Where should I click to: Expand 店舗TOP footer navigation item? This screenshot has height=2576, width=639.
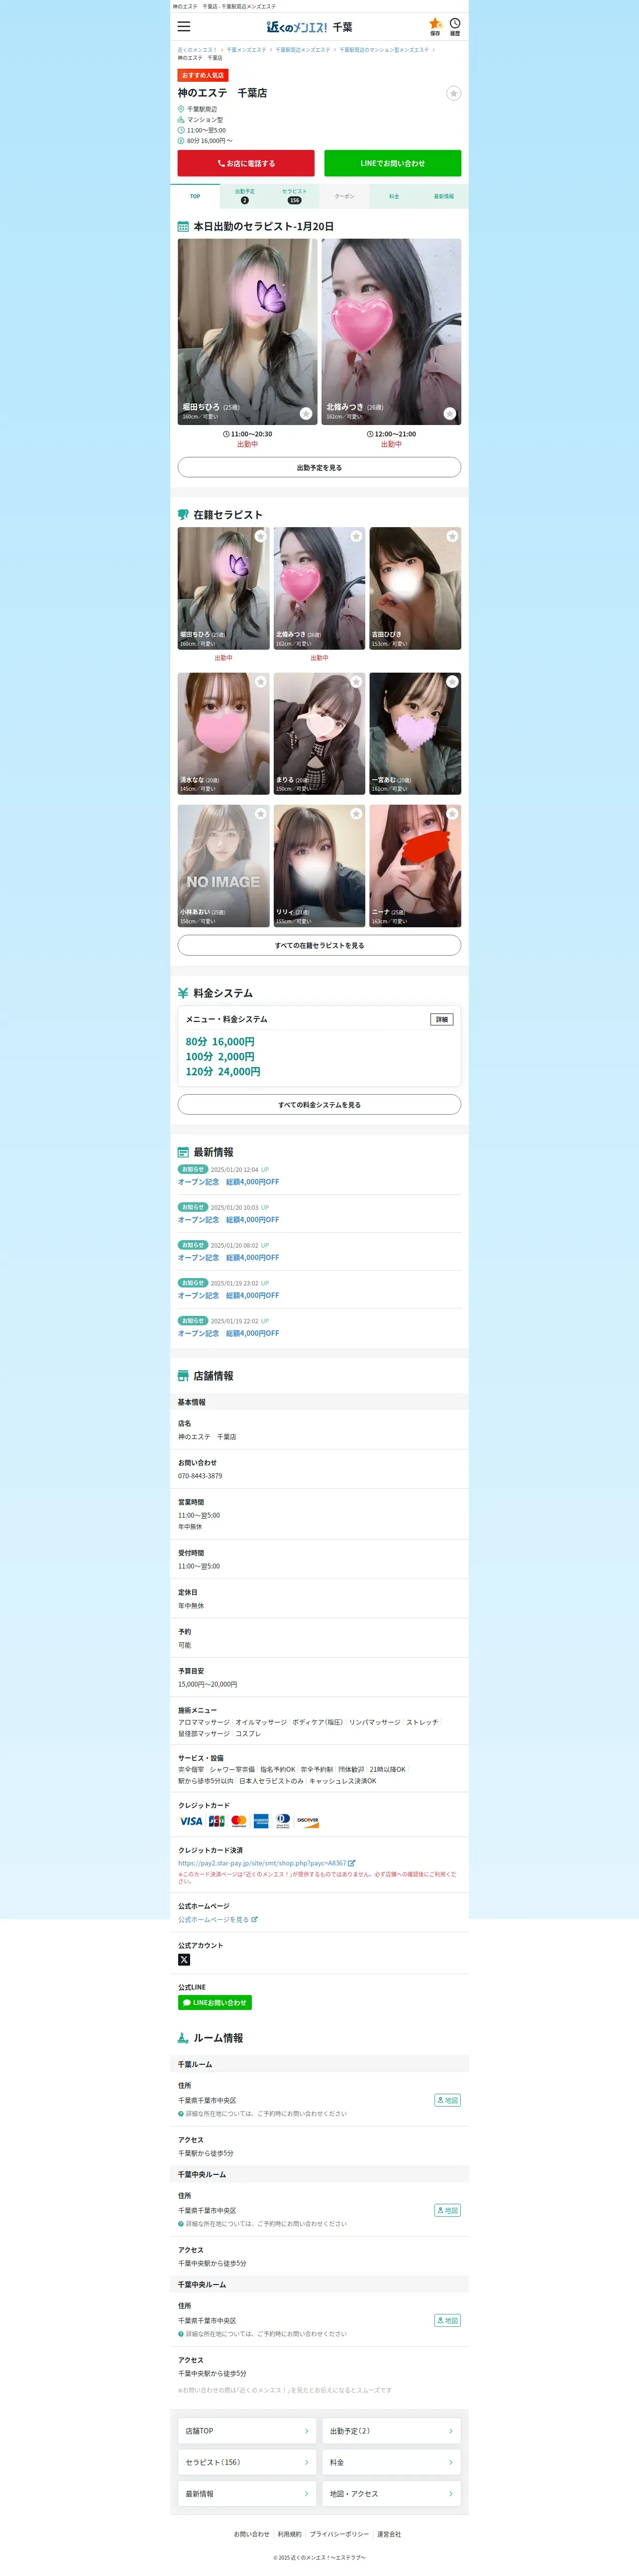click(x=248, y=2431)
